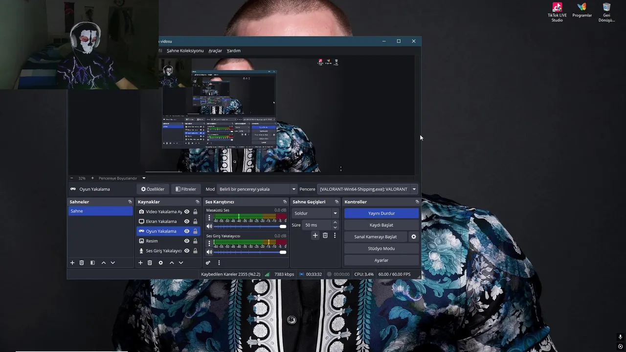Zoom in preview with plus icon

pos(92,178)
